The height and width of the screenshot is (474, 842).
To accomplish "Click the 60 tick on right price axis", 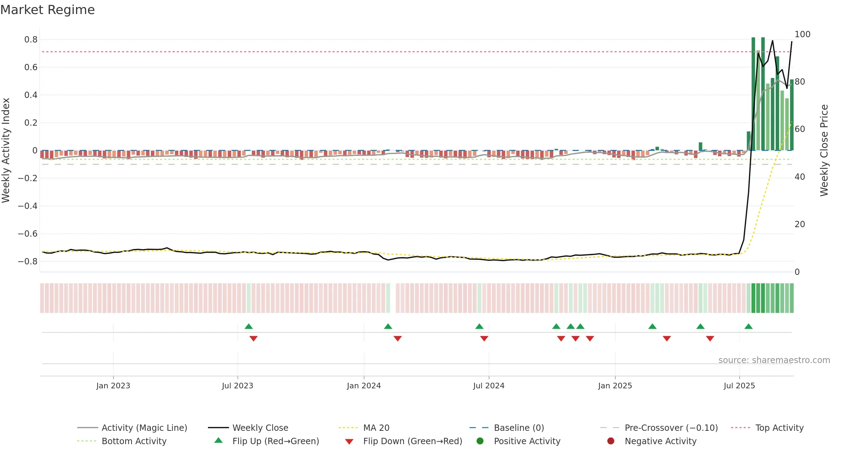I will point(800,129).
